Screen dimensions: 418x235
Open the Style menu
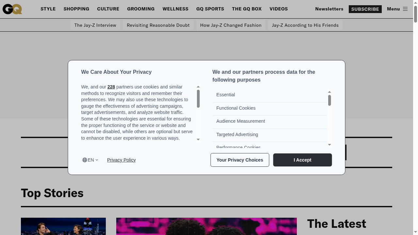[48, 9]
